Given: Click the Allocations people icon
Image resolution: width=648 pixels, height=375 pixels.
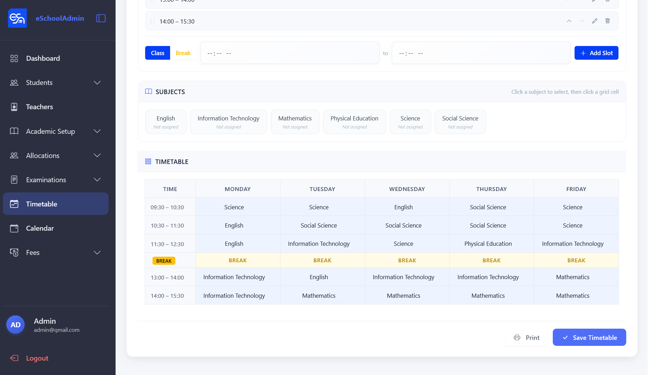Looking at the screenshot, I should [14, 156].
